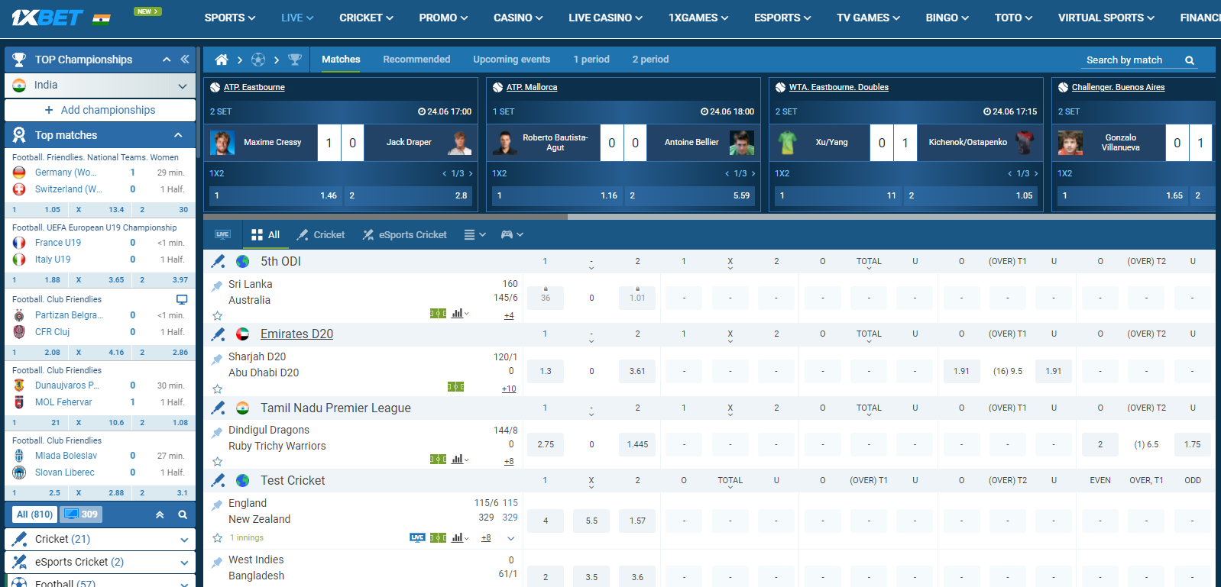Collapse the Top matches panel
This screenshot has height=587, width=1221.
(178, 135)
